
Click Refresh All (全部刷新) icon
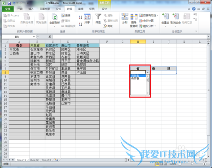click(54, 17)
